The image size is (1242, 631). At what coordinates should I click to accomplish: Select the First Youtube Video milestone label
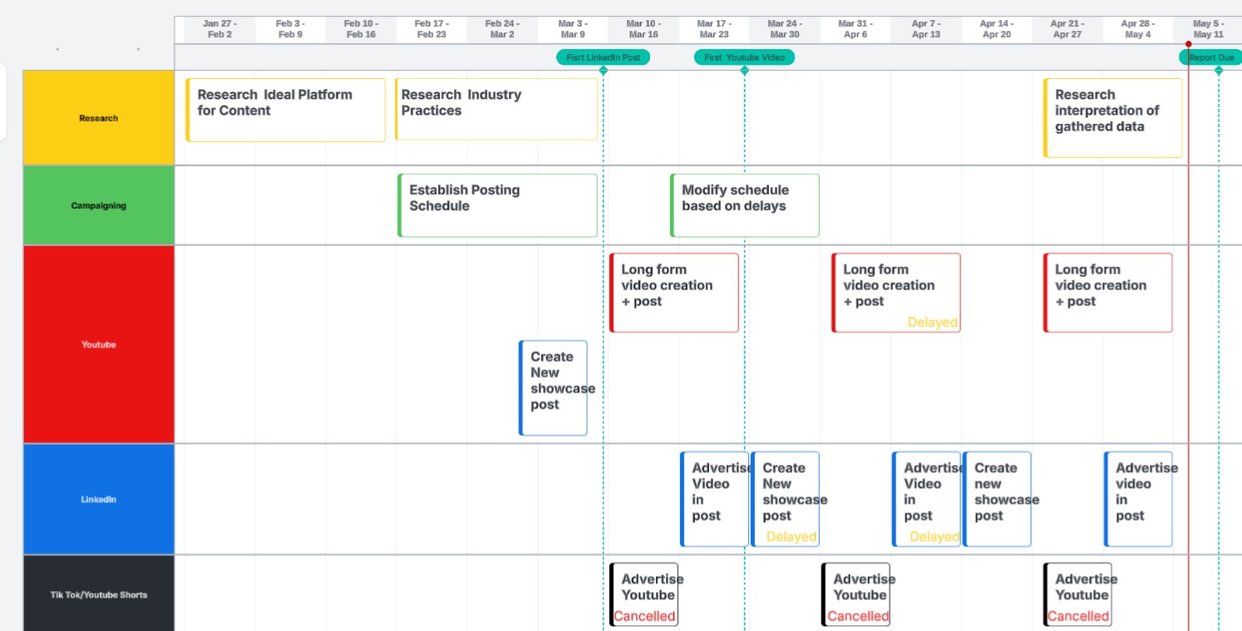pos(744,57)
